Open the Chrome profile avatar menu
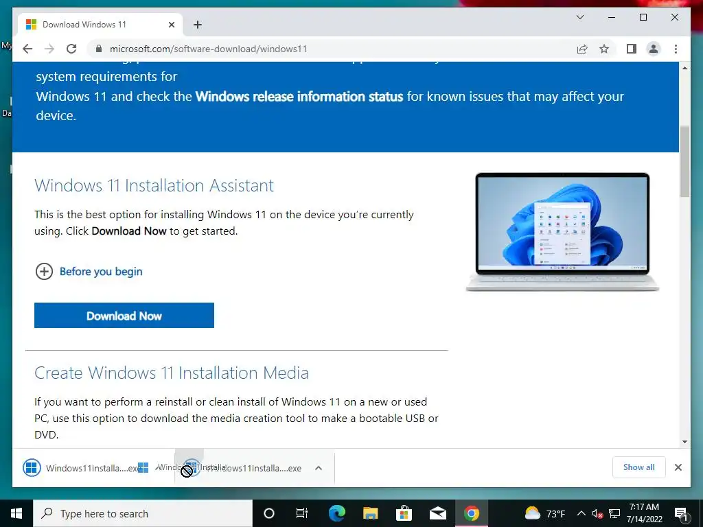This screenshot has width=703, height=527. click(x=654, y=49)
